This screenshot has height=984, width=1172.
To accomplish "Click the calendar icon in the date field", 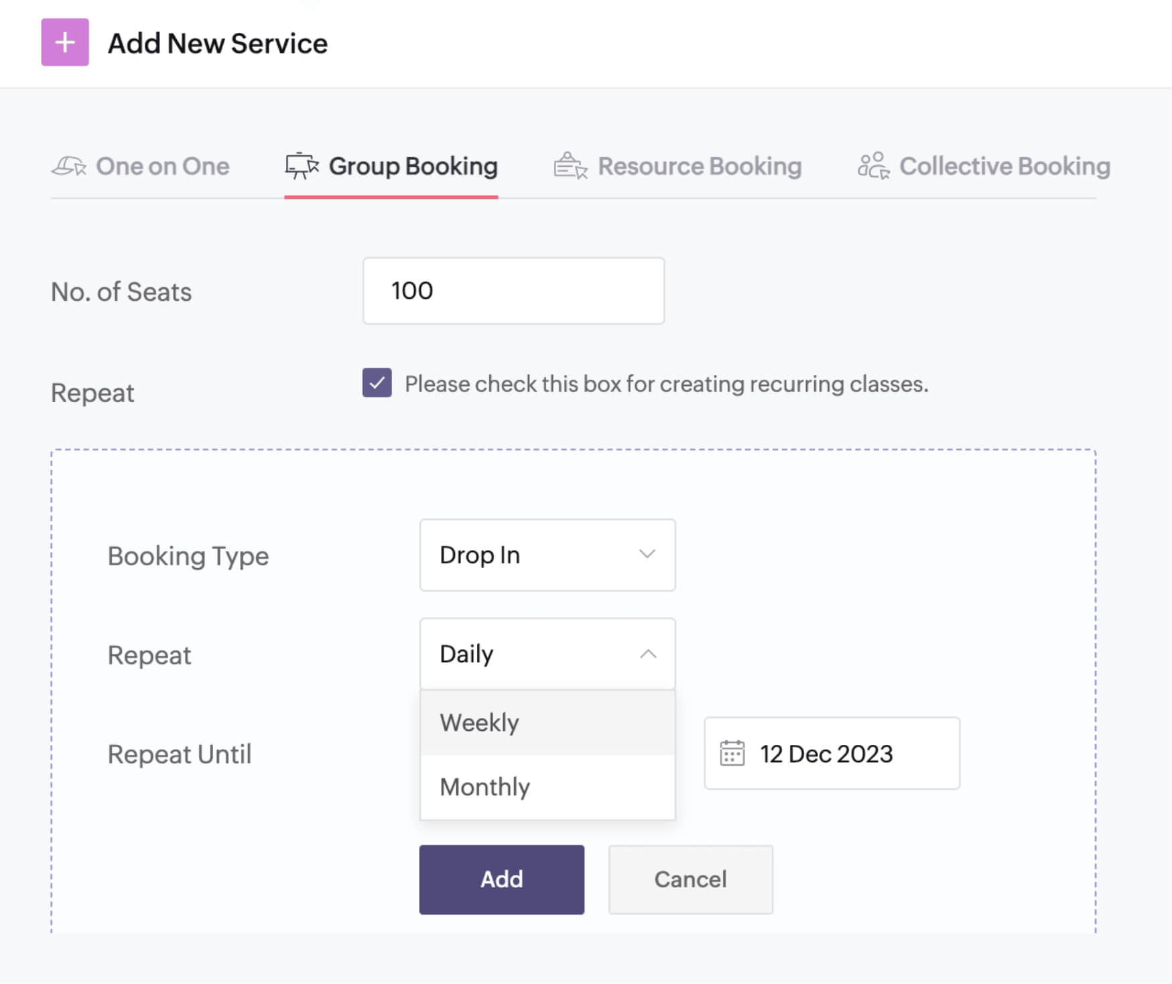I will tap(732, 754).
